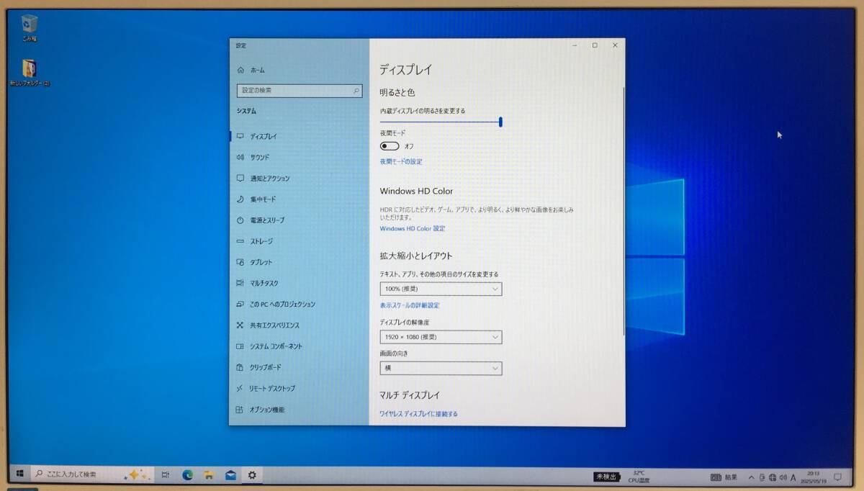Open 電源とスリープ settings
The width and height of the screenshot is (864, 491).
pos(299,220)
